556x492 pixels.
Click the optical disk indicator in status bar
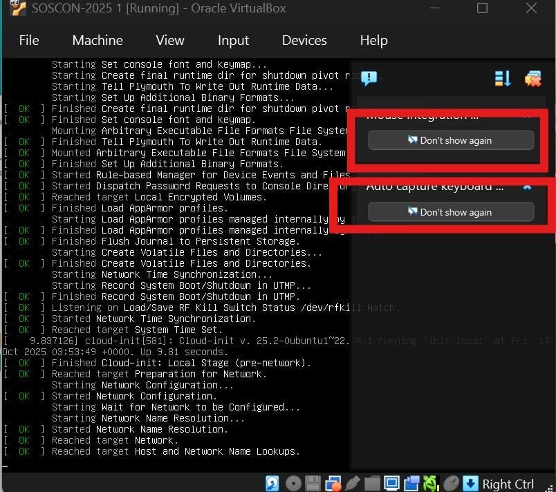click(x=293, y=483)
